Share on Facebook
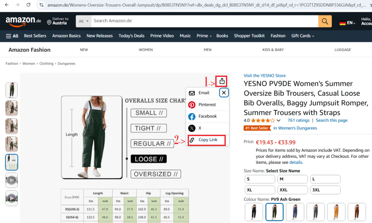 (x=207, y=116)
